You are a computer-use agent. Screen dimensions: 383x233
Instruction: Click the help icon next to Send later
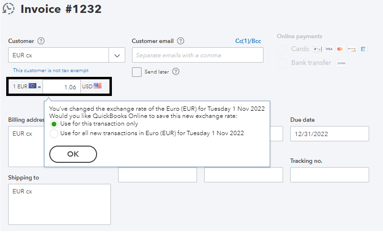coord(176,72)
